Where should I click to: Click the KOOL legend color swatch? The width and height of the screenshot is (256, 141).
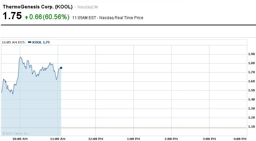point(30,42)
